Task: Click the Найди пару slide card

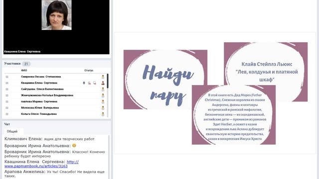Action: coord(165,80)
